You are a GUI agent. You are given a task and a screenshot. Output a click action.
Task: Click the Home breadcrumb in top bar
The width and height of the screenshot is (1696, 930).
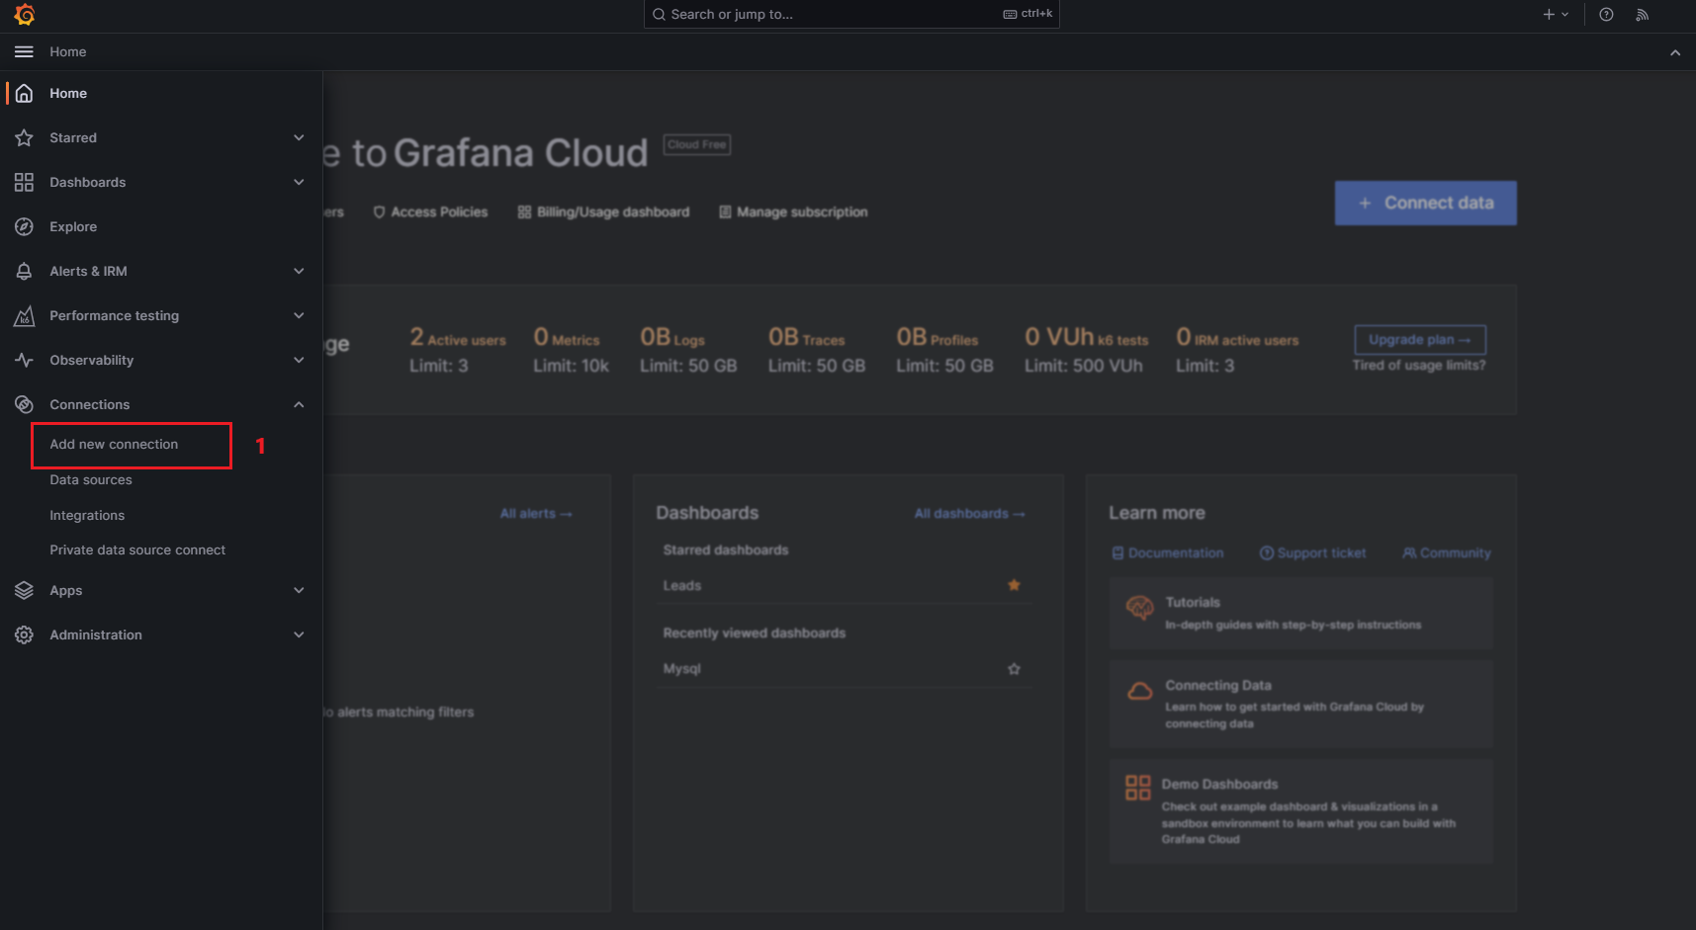68,51
